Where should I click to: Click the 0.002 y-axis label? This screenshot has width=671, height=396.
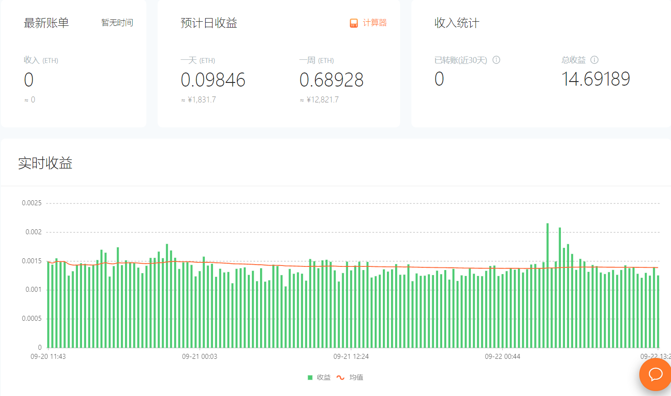point(34,232)
